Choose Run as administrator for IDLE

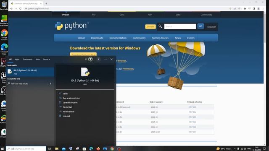pyautogui.click(x=71, y=98)
